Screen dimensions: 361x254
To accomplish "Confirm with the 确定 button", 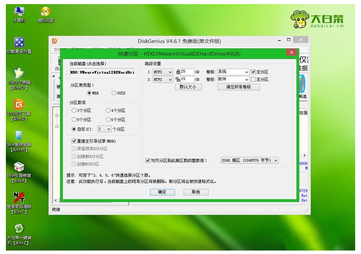I will click(162, 192).
